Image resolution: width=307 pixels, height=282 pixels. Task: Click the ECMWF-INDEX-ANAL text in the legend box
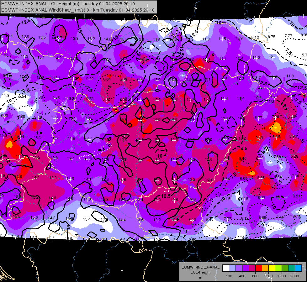[201, 267]
